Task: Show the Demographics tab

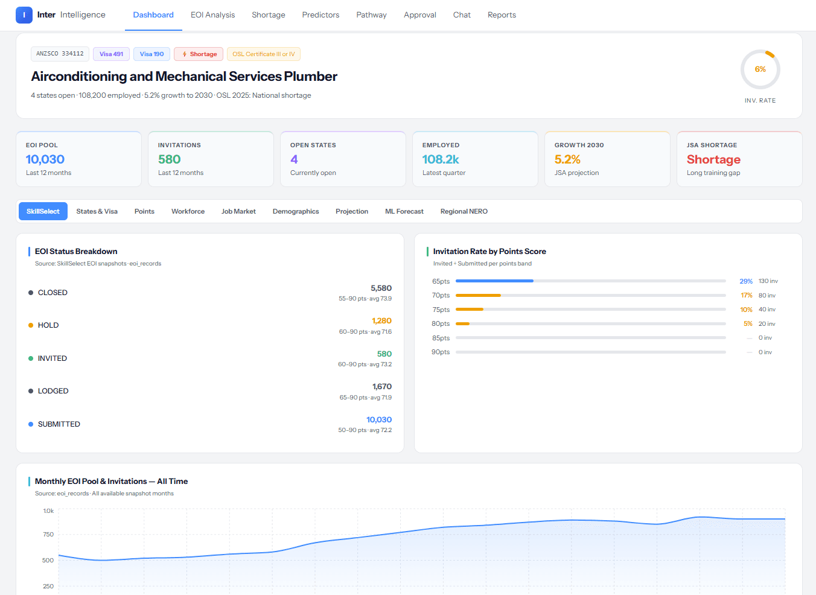Action: click(296, 211)
